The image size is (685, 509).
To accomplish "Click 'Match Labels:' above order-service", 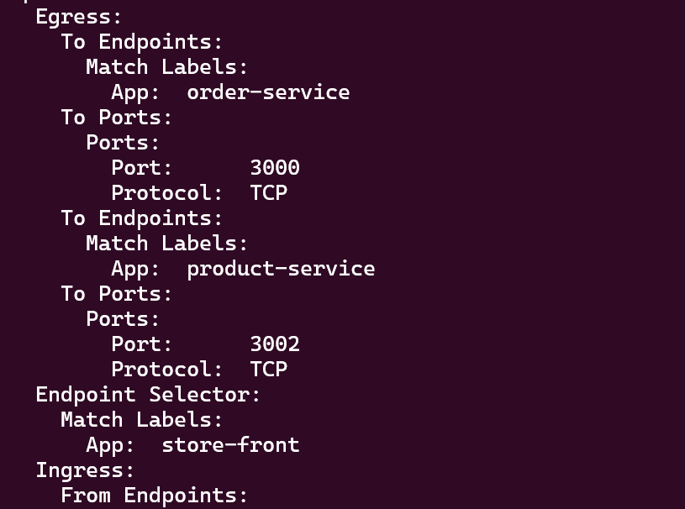I will click(166, 67).
